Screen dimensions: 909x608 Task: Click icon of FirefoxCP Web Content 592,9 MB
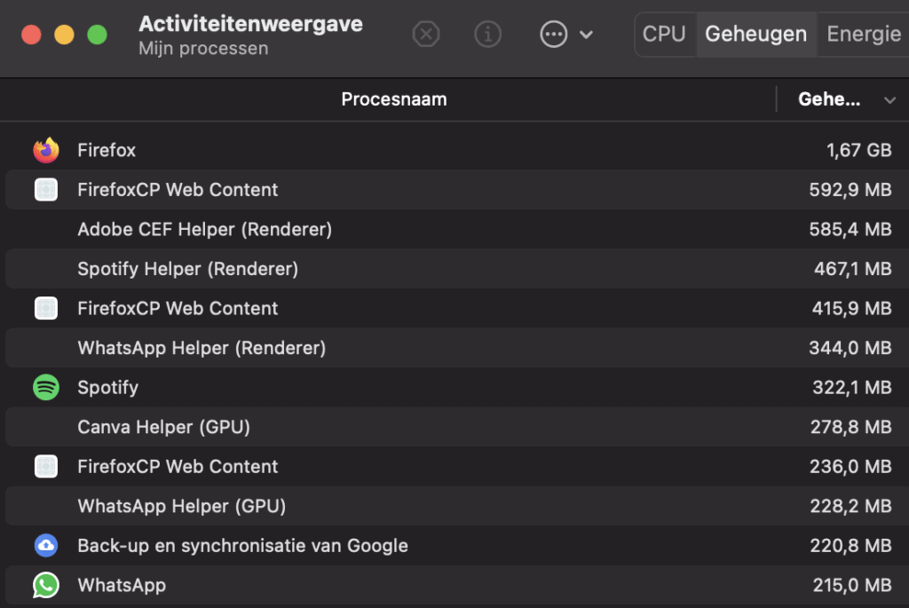tap(46, 190)
